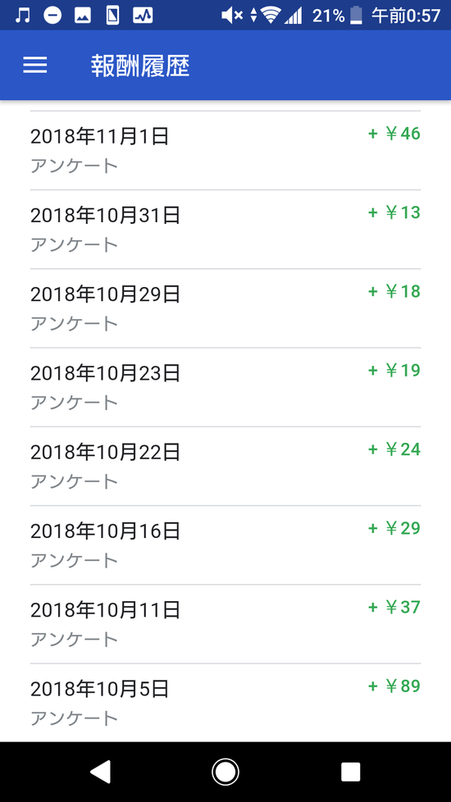Select the 2018年10月22日 entry
451x802 pixels.
(x=225, y=466)
